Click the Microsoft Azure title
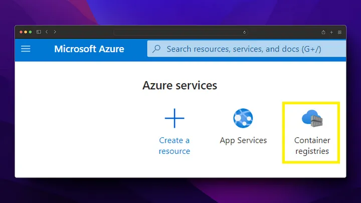Image resolution: width=361 pixels, height=203 pixels. (x=89, y=49)
